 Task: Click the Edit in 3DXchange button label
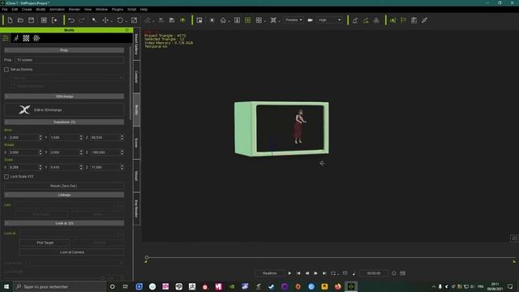48,110
